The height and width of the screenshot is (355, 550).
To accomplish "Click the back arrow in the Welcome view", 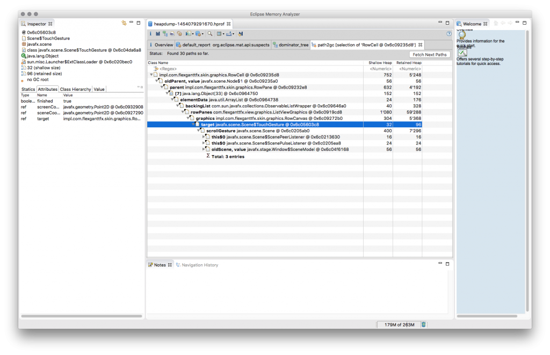I will pos(503,23).
